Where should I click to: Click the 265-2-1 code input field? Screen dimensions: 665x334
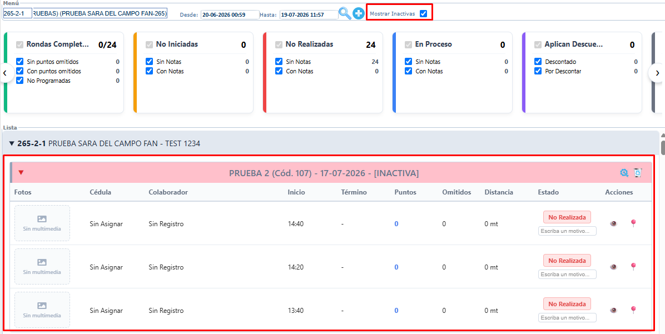pos(17,13)
